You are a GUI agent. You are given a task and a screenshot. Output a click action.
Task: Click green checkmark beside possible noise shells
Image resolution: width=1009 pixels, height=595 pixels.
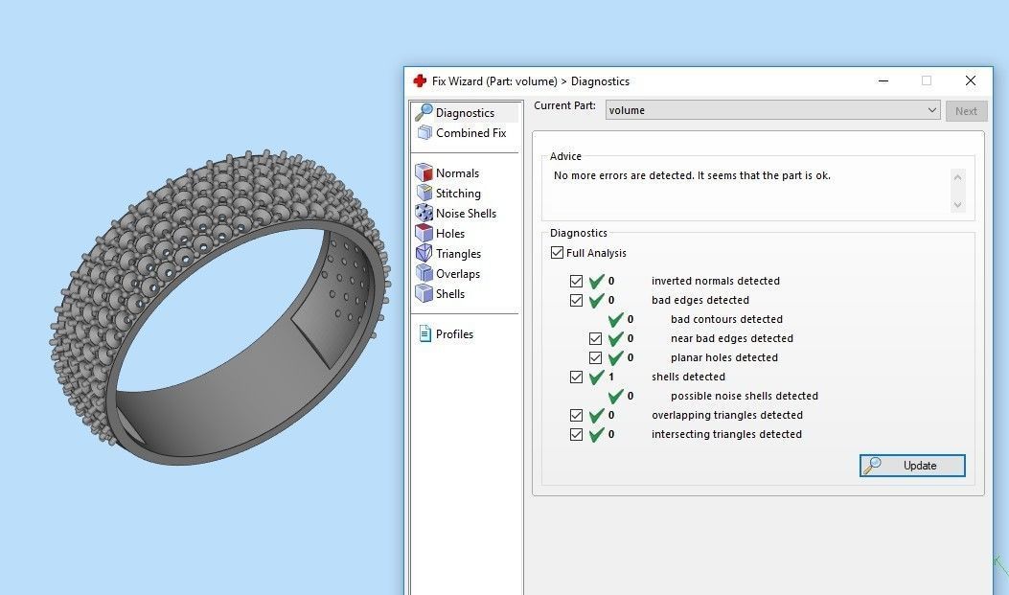pyautogui.click(x=616, y=396)
